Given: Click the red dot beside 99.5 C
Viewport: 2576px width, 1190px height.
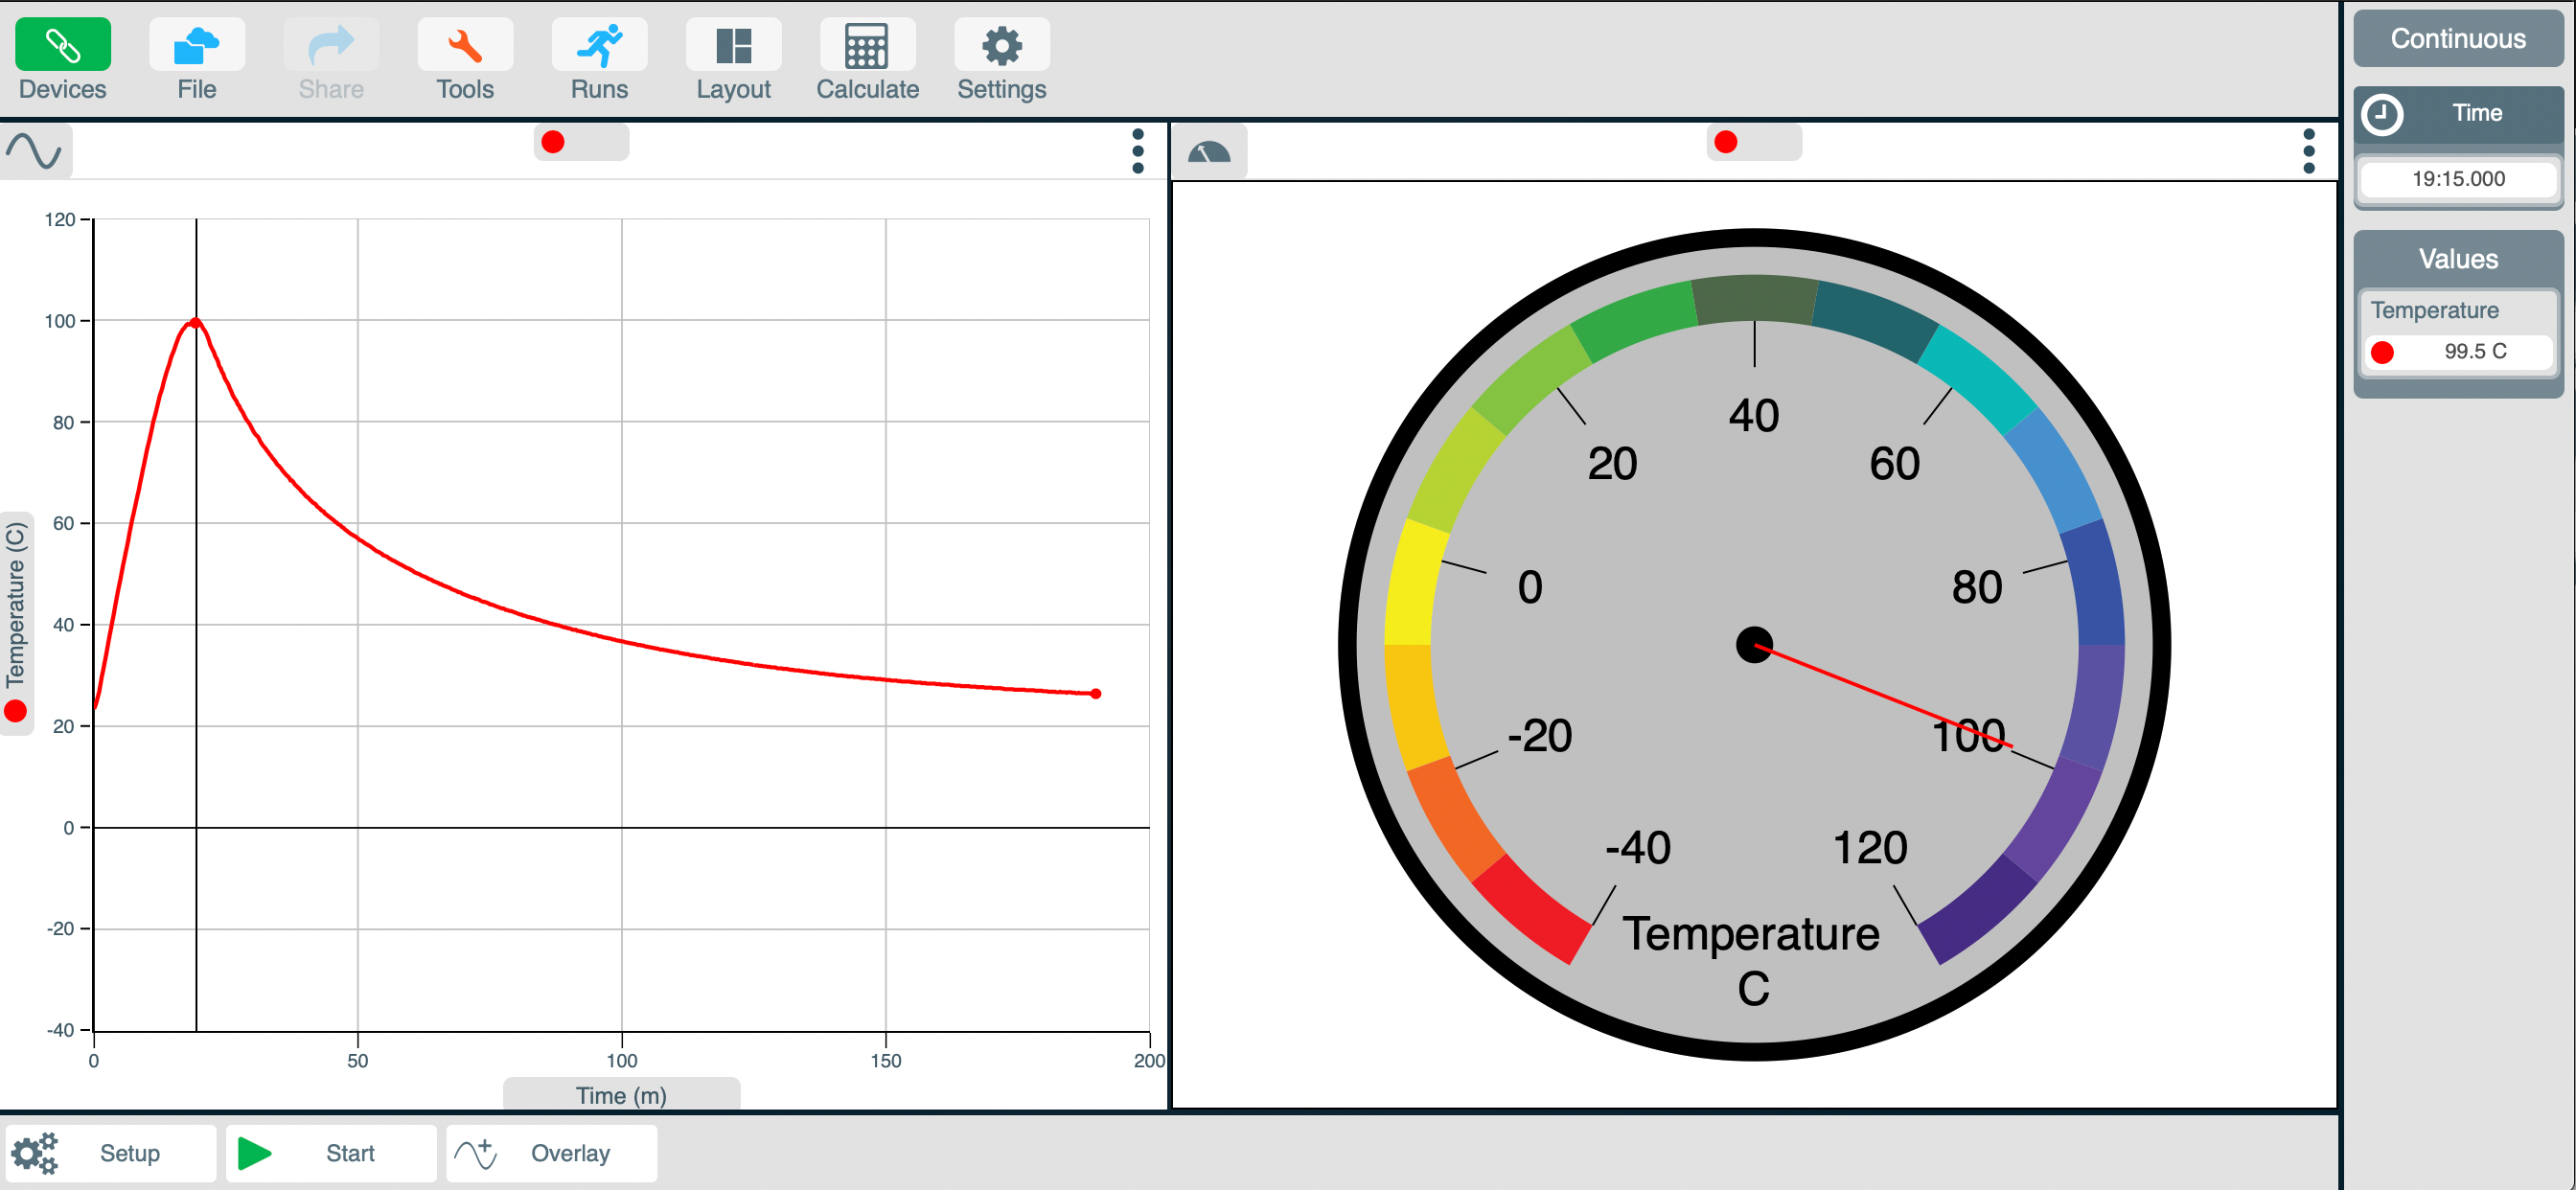Looking at the screenshot, I should (x=2382, y=352).
